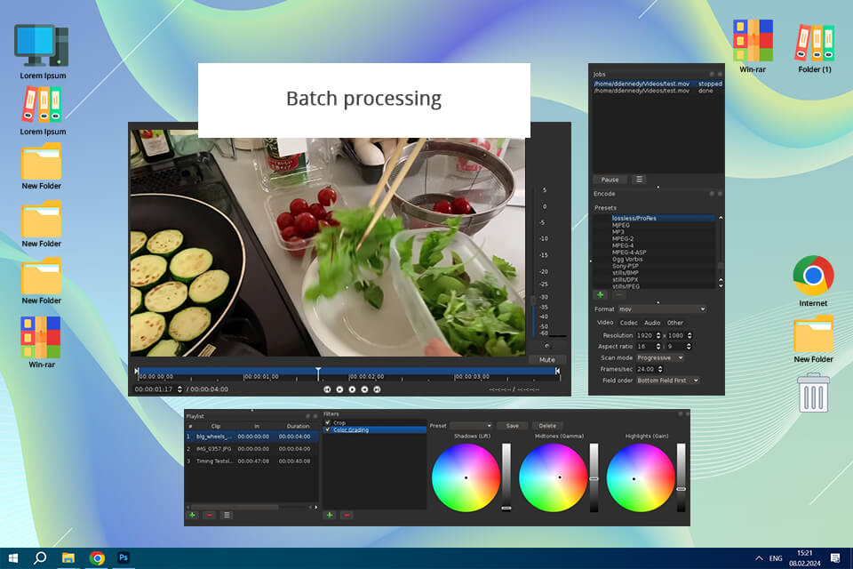Click the Pause button in Jobs
Image resolution: width=853 pixels, height=569 pixels.
(x=610, y=180)
